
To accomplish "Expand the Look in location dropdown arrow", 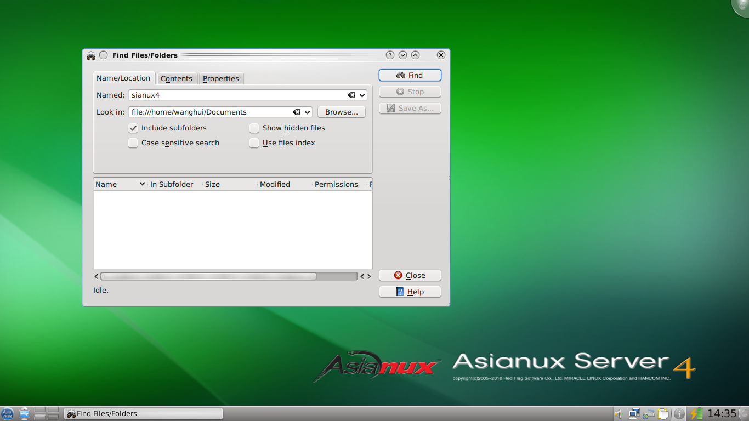I will (x=307, y=112).
